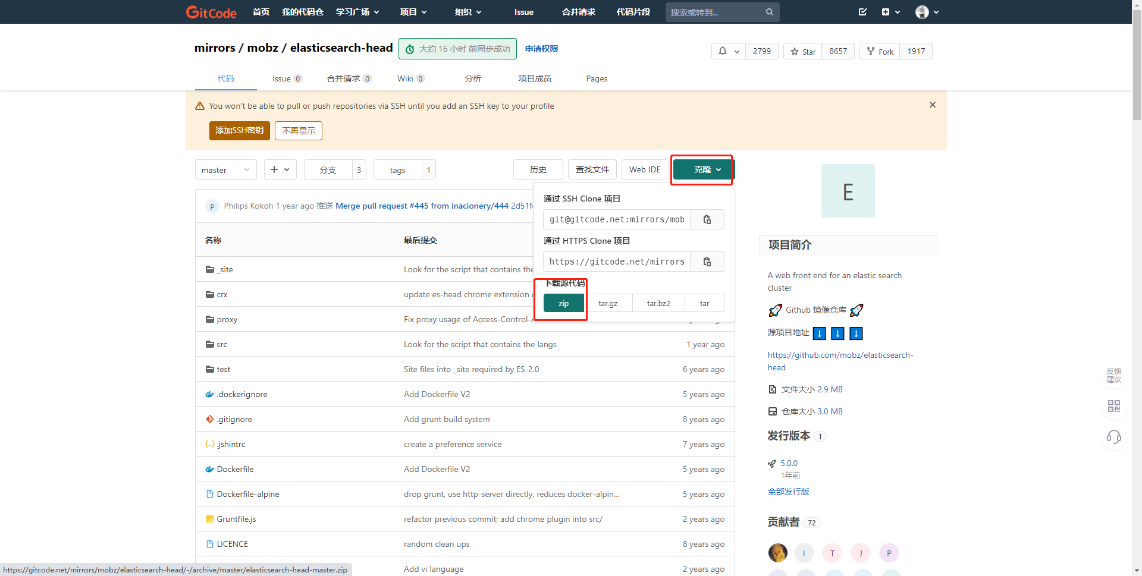The height and width of the screenshot is (576, 1142).
Task: Open Dockerfile-alpine
Action: click(248, 494)
